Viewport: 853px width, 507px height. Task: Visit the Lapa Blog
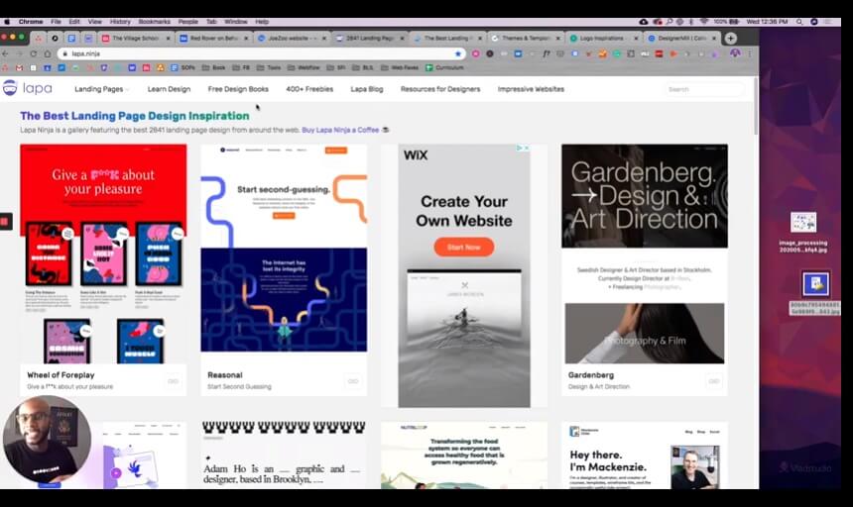click(367, 89)
